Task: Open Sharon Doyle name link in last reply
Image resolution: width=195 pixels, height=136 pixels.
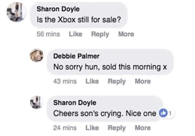Action: (75, 103)
